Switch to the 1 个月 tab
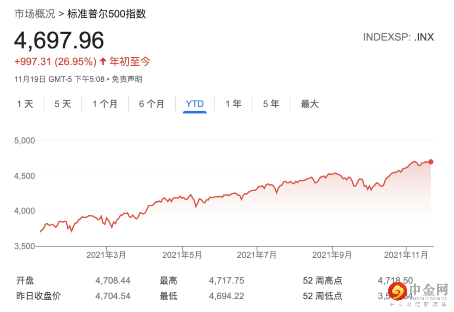Image resolution: width=454 pixels, height=312 pixels. tap(105, 104)
